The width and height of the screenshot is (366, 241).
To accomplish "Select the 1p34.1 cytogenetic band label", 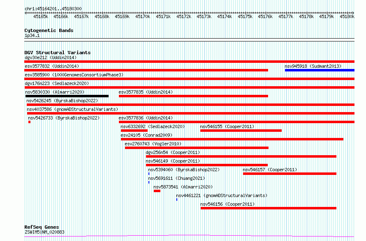I will coord(32,35).
